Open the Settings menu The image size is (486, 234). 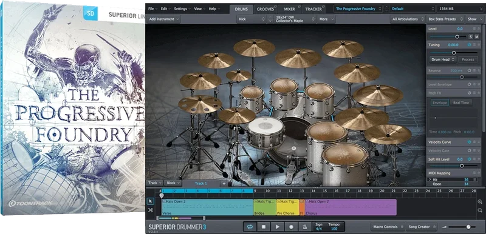click(x=182, y=8)
